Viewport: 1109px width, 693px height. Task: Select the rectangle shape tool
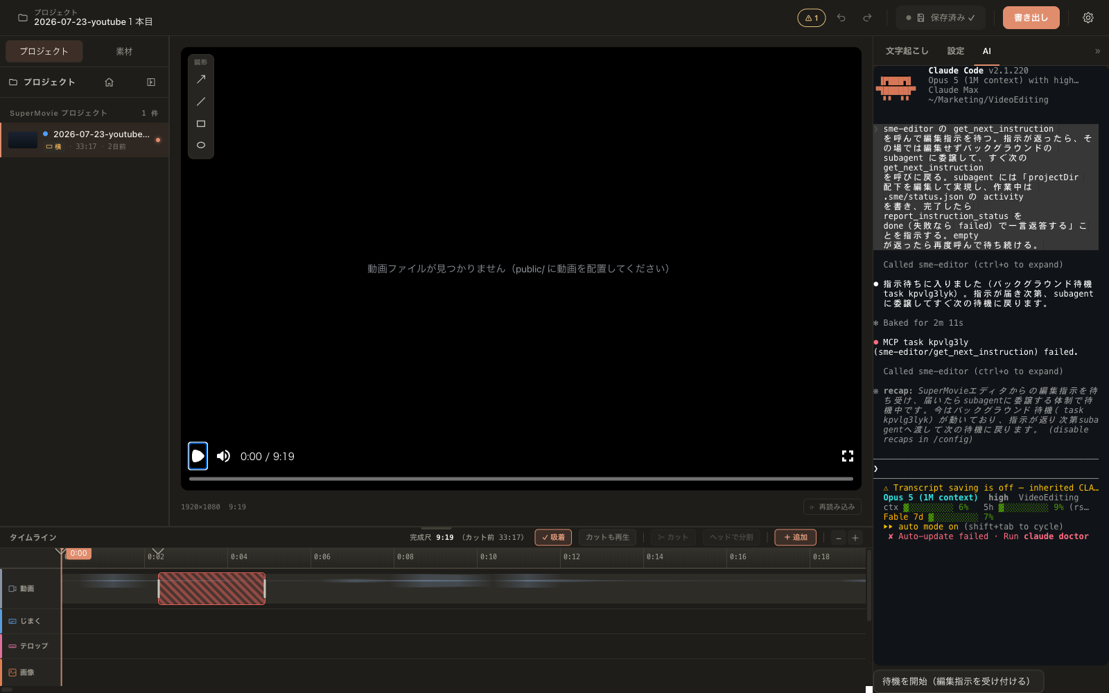[x=201, y=124]
